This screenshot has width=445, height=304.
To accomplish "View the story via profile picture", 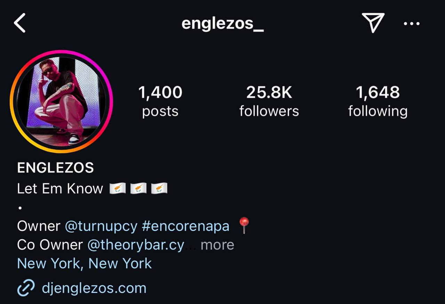I will click(62, 101).
